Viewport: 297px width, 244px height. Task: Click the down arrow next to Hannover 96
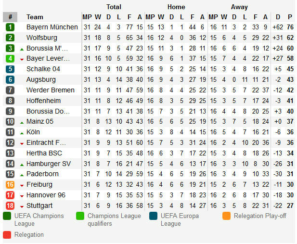pos(22,195)
